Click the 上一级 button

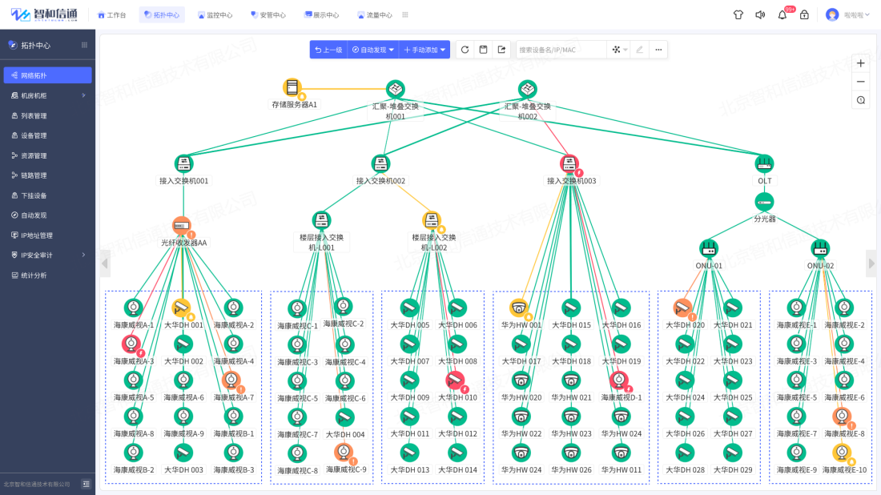pos(328,50)
